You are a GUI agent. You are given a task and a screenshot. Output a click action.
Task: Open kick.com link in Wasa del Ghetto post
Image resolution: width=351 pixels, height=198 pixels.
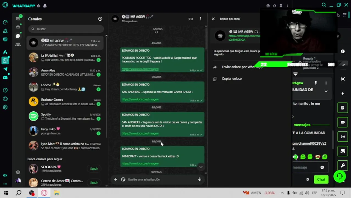pyautogui.click(x=140, y=99)
